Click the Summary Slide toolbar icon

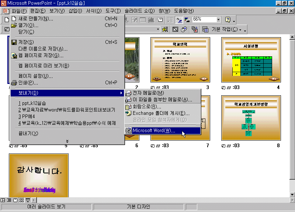click(195, 29)
